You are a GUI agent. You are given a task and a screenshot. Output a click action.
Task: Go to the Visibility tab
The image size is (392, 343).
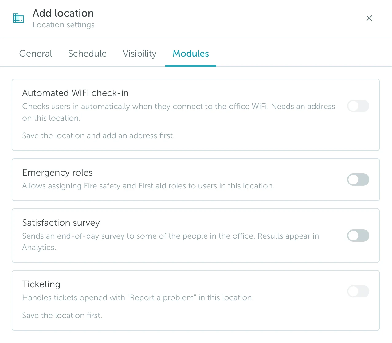coord(140,54)
